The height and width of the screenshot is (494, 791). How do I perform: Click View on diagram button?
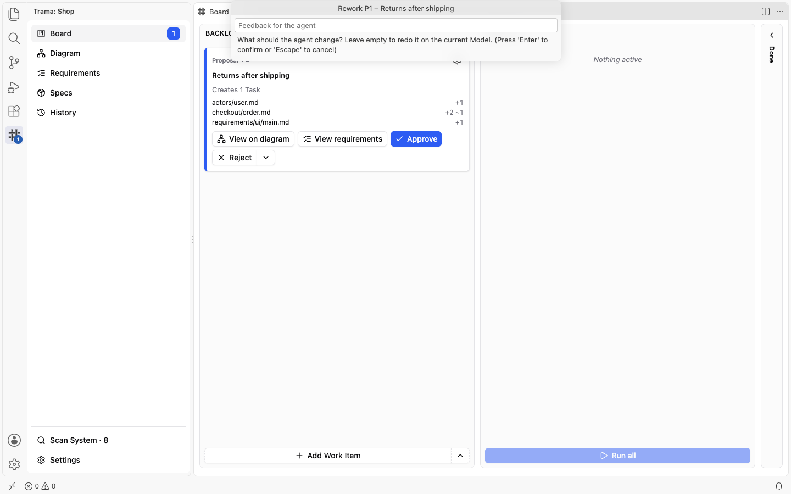tap(253, 139)
